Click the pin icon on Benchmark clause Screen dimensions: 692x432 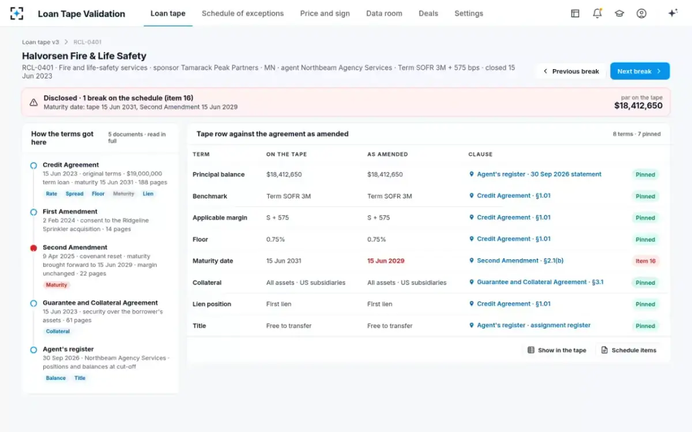tap(472, 196)
